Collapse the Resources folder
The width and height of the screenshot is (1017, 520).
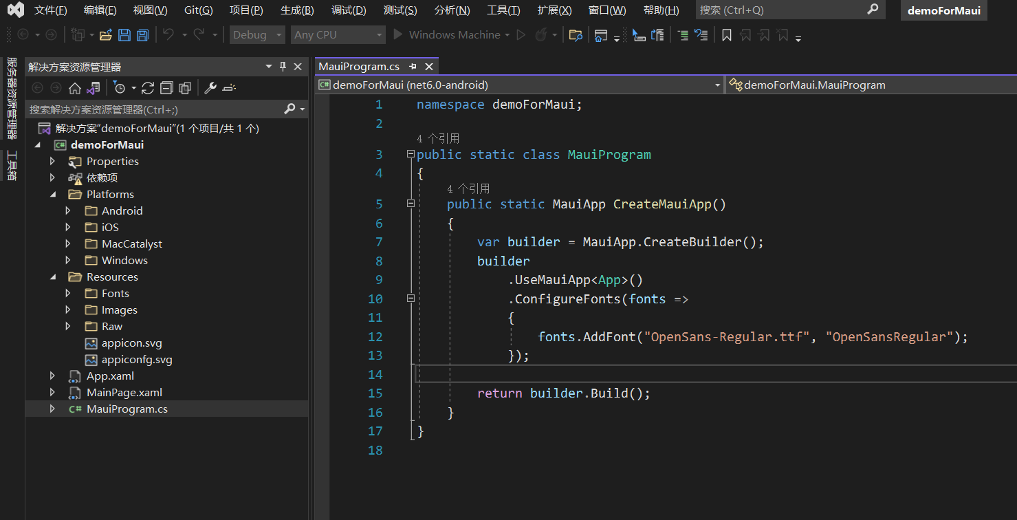click(x=53, y=277)
